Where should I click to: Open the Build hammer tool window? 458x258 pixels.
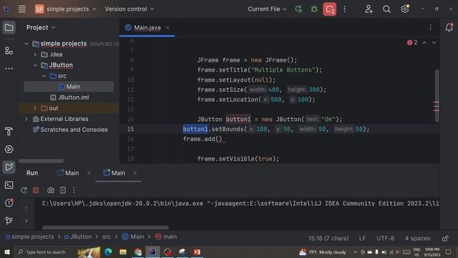[x=9, y=131]
